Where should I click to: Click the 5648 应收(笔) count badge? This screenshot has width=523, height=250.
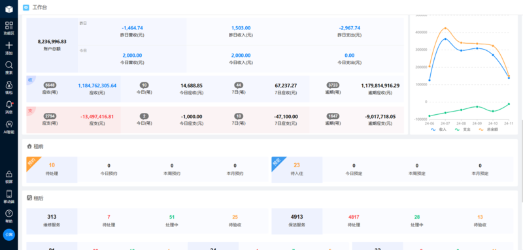point(50,86)
